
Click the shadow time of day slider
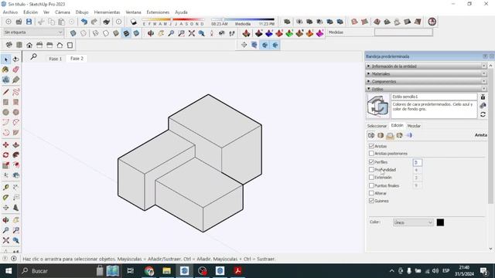point(243,19)
